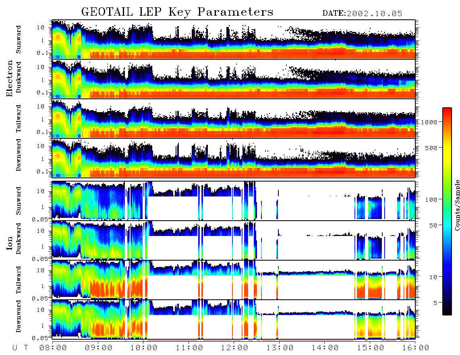This screenshot has width=460, height=355.
Task: Click the 100 tick on the color bar
Action: tap(431, 200)
